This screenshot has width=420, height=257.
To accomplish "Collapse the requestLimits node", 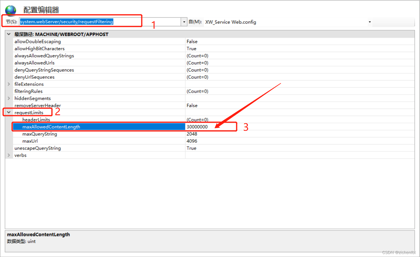I will pos(9,112).
